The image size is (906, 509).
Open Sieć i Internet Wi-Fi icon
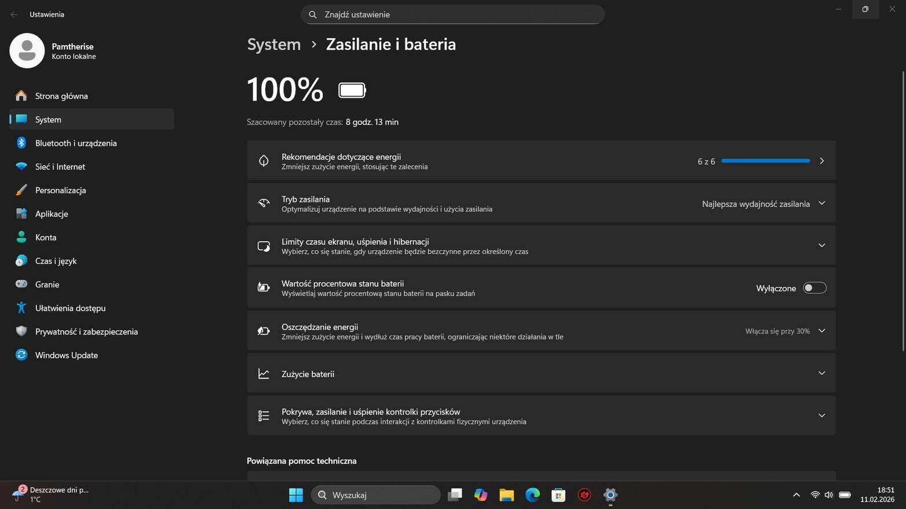21,167
